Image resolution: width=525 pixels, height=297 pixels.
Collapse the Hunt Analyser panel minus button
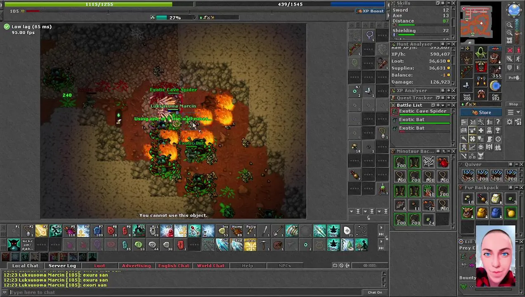pyautogui.click(x=449, y=44)
